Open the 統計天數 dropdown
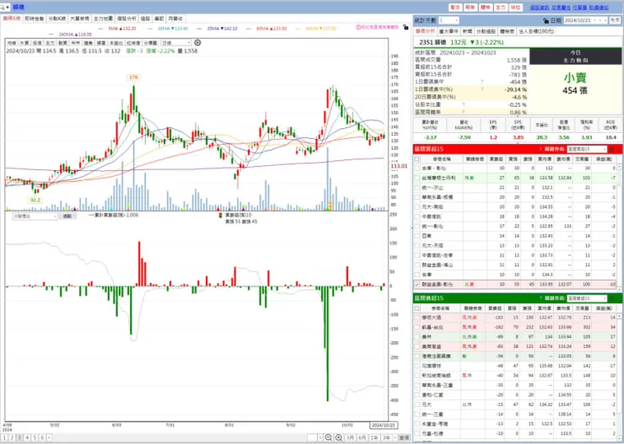The image size is (624, 444). [x=449, y=20]
